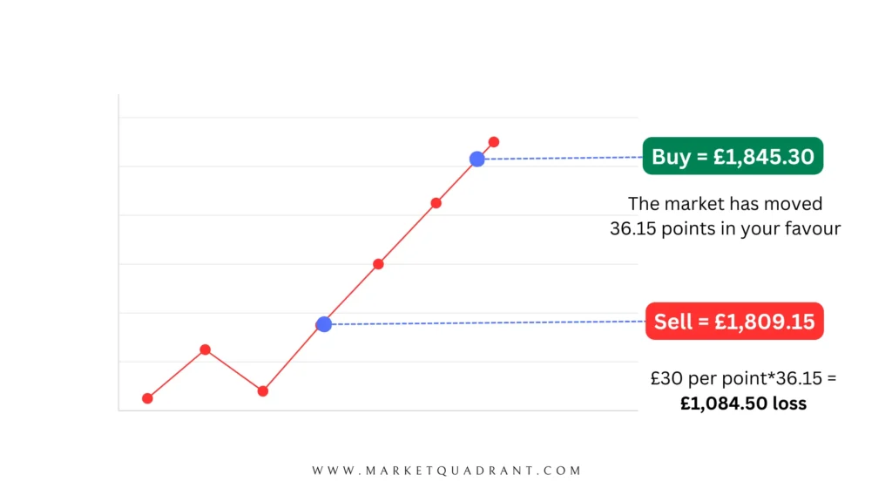The height and width of the screenshot is (502, 892).
Task: Click the red point at the small peak
Action: coord(206,349)
